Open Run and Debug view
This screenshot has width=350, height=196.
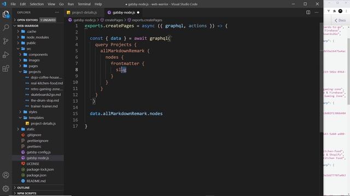6,54
